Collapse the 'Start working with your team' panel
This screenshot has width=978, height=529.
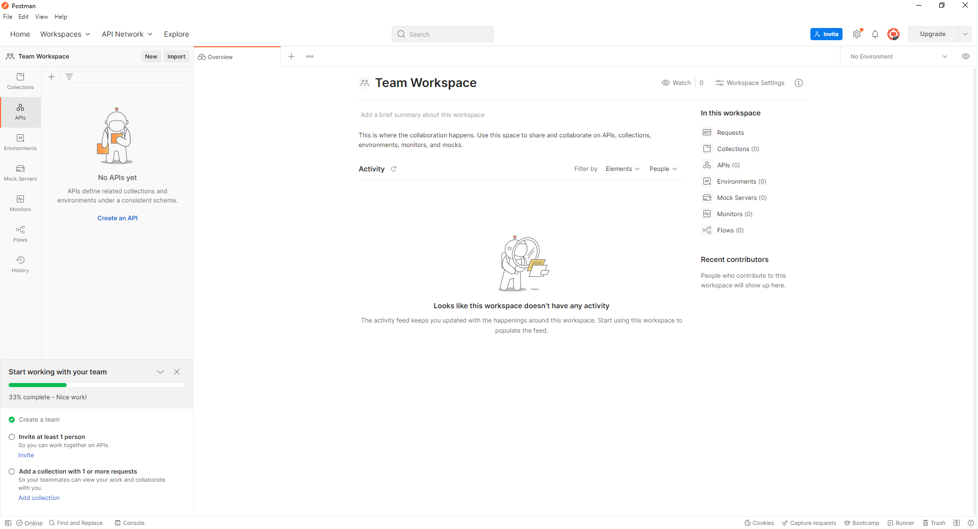[160, 372]
